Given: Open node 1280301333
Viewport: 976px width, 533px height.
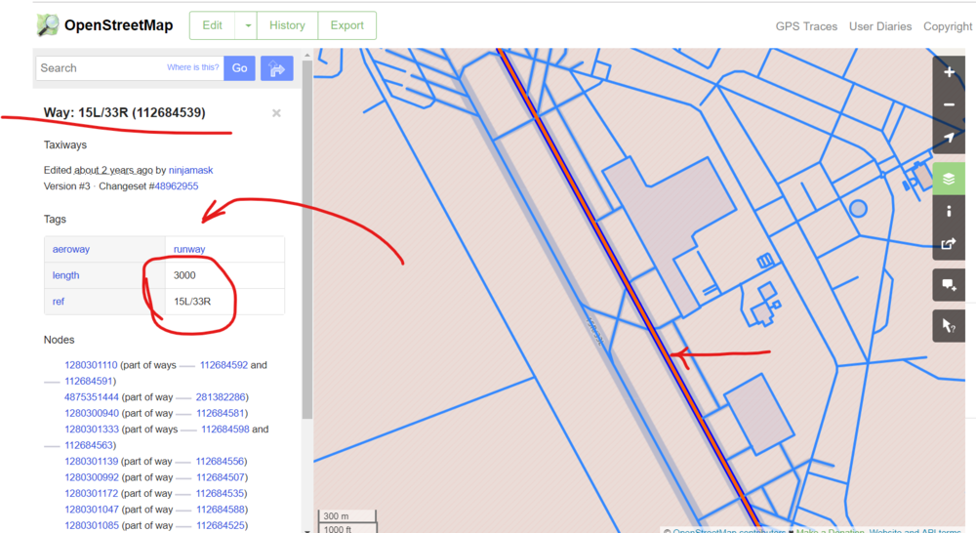Looking at the screenshot, I should click(x=92, y=429).
